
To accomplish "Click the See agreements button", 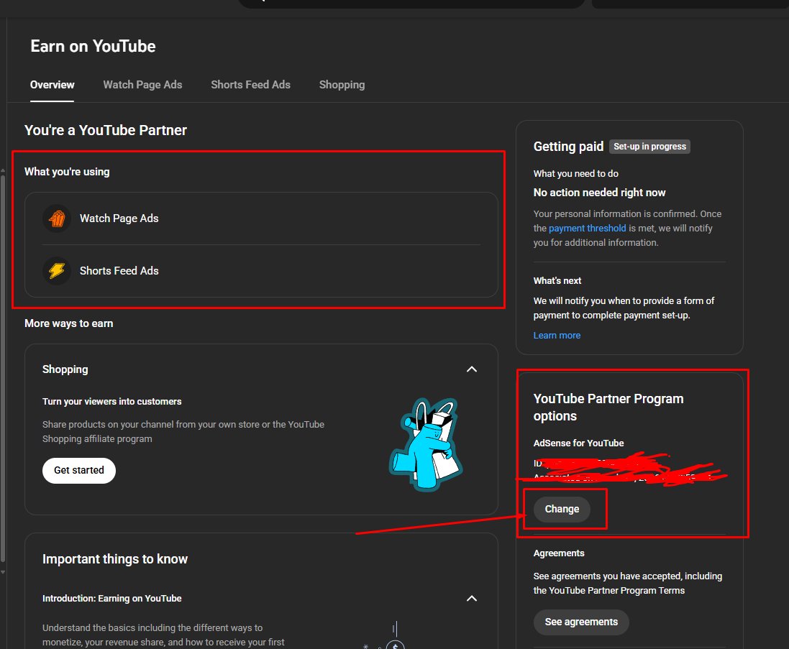I will pos(581,622).
